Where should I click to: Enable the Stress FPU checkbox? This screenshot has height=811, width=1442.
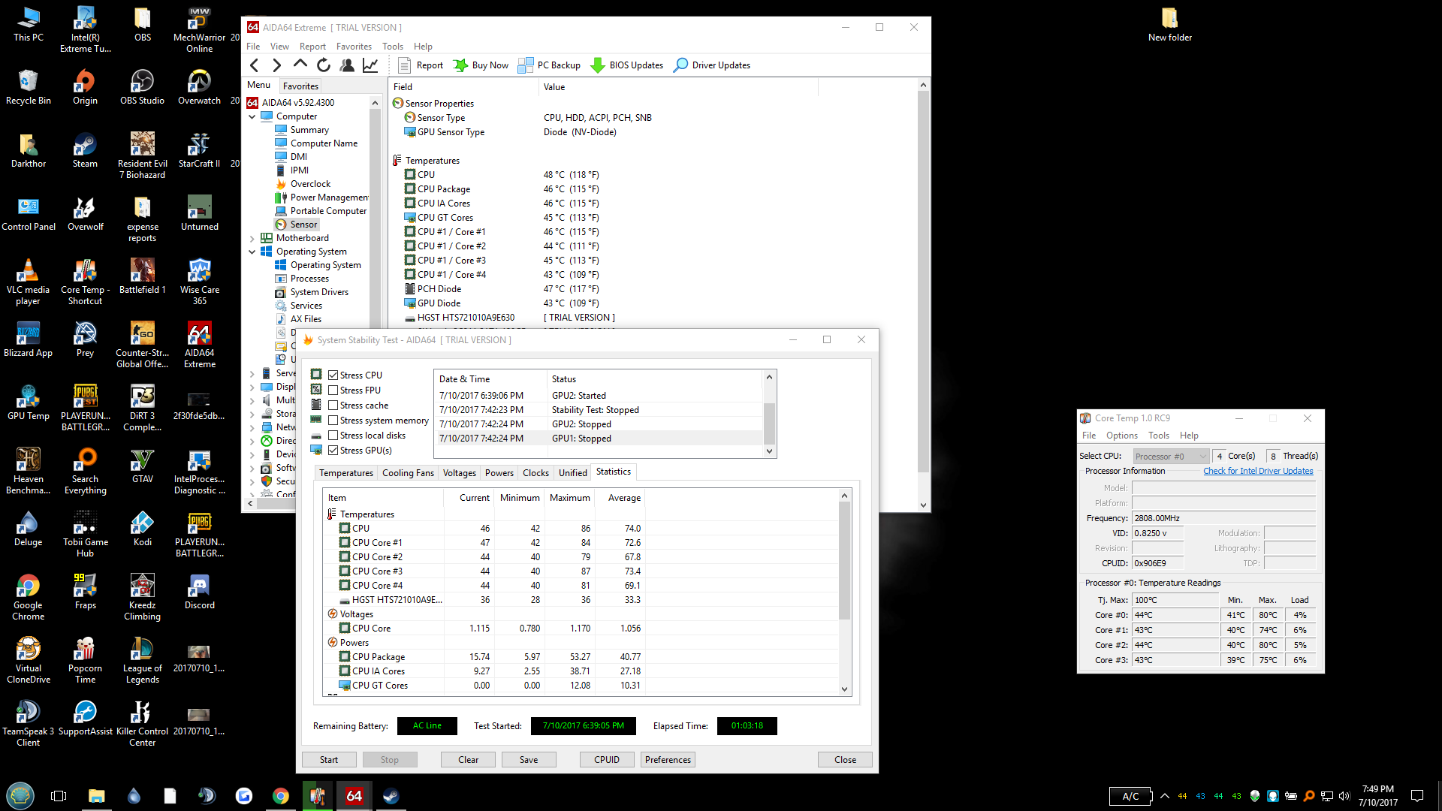[x=333, y=390]
